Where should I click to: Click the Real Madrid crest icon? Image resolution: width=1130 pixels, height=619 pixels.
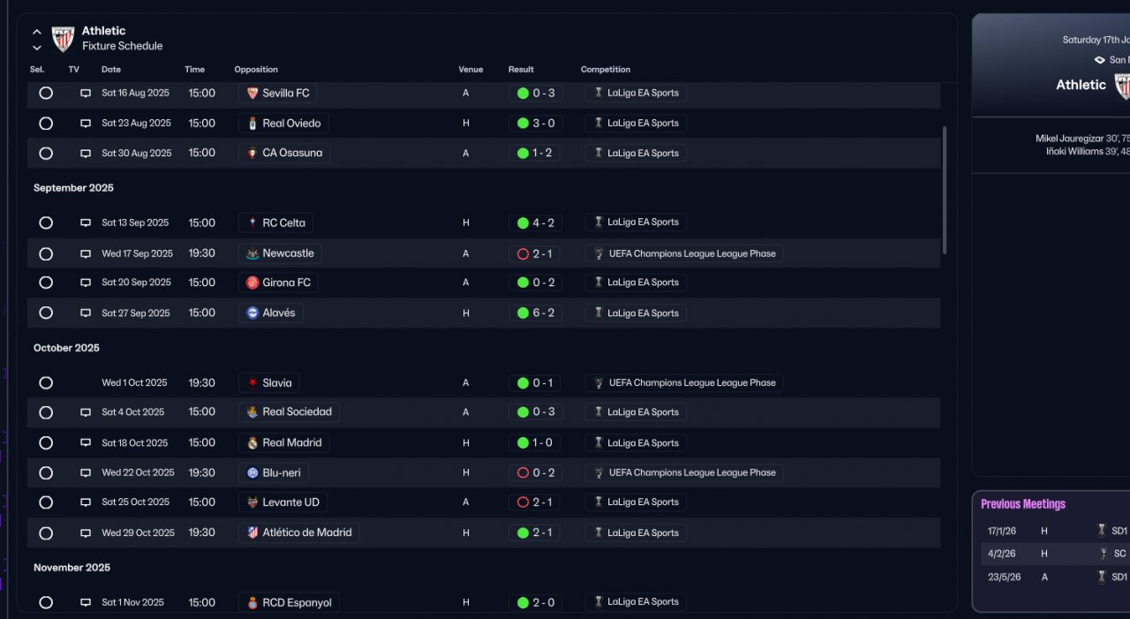click(252, 442)
